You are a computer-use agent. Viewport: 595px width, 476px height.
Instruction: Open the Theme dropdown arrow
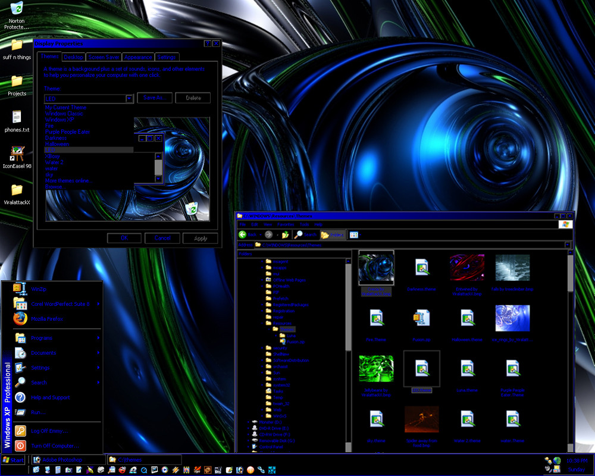[129, 98]
